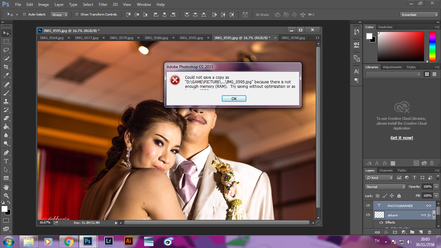Select the Dodge tool

click(6, 143)
